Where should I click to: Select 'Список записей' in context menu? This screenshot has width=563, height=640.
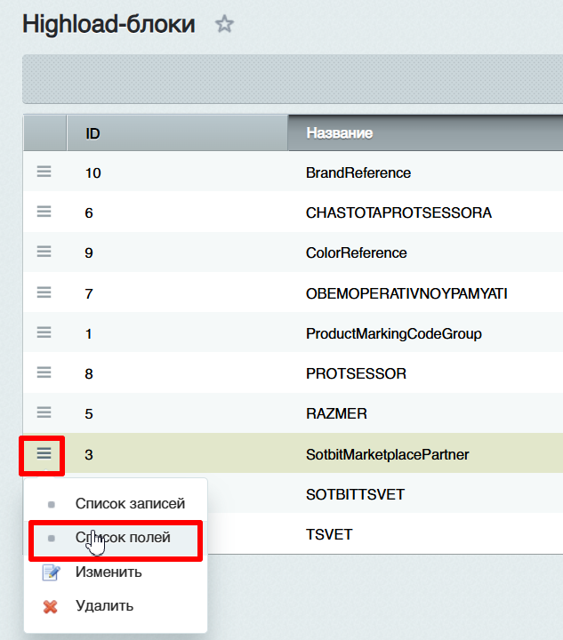tap(130, 504)
